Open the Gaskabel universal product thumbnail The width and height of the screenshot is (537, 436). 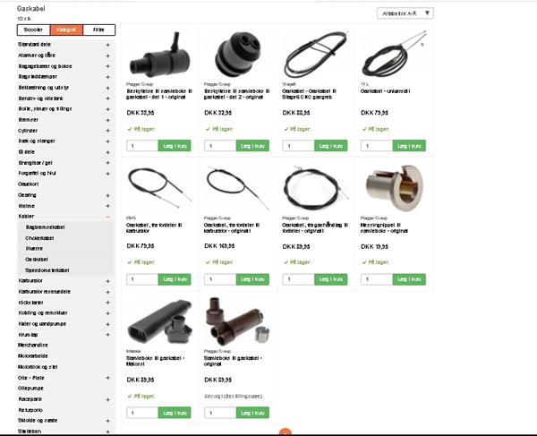point(394,54)
